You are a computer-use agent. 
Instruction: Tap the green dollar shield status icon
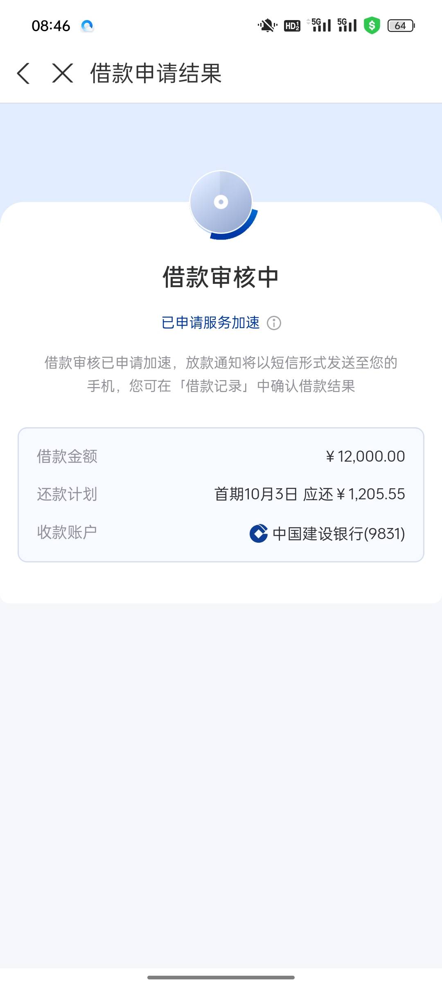(x=372, y=26)
